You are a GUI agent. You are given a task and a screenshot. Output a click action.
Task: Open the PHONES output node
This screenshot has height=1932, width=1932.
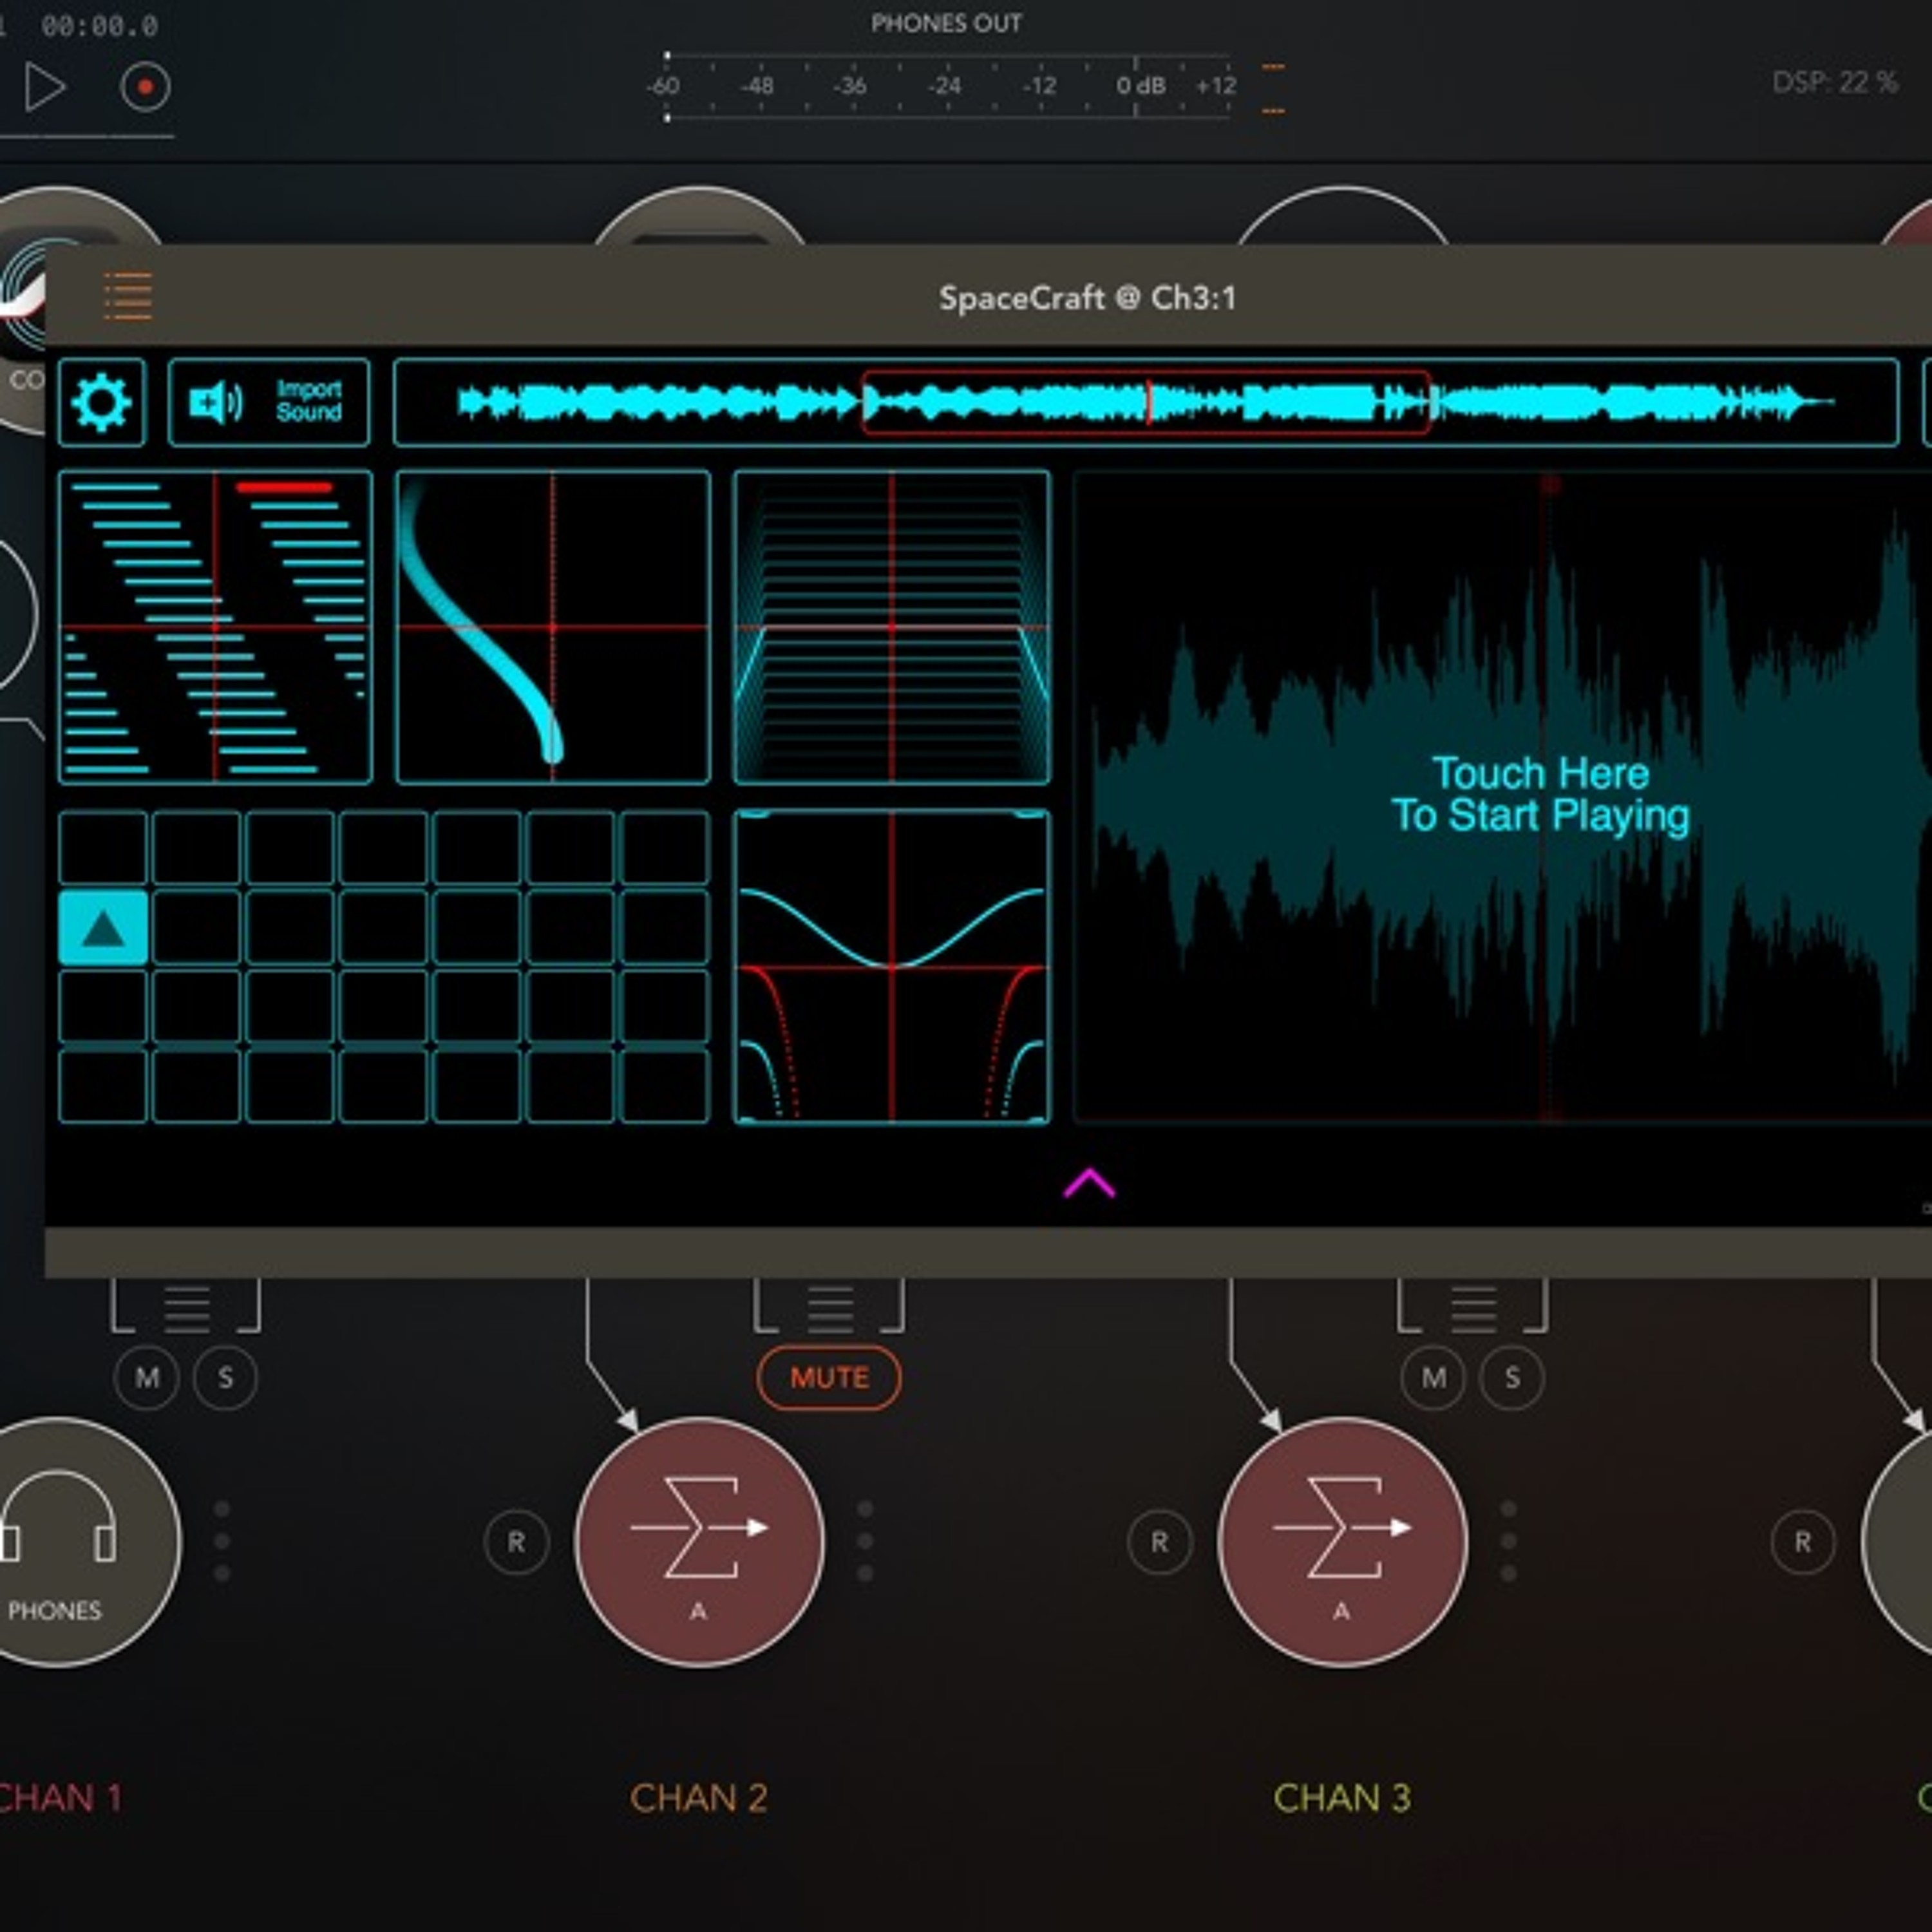tap(57, 1542)
